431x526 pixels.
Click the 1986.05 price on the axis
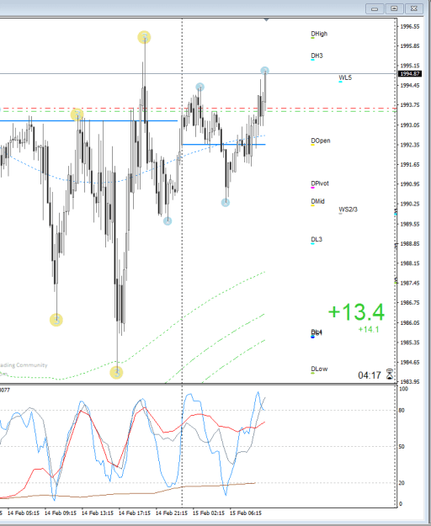[409, 322]
